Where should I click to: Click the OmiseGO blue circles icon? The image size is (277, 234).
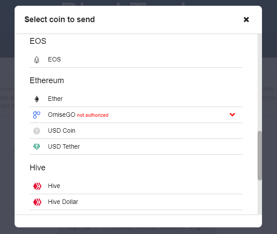(x=37, y=115)
